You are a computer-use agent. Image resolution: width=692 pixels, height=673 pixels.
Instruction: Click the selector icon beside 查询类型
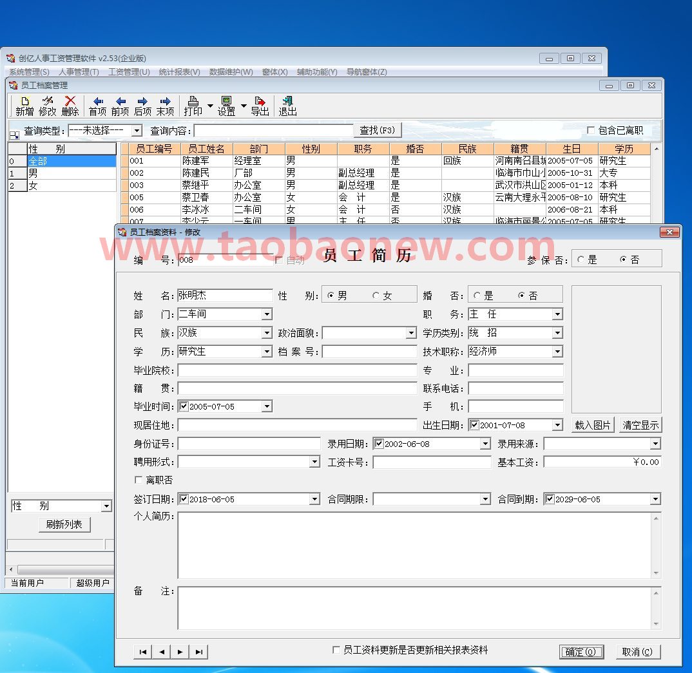14,135
